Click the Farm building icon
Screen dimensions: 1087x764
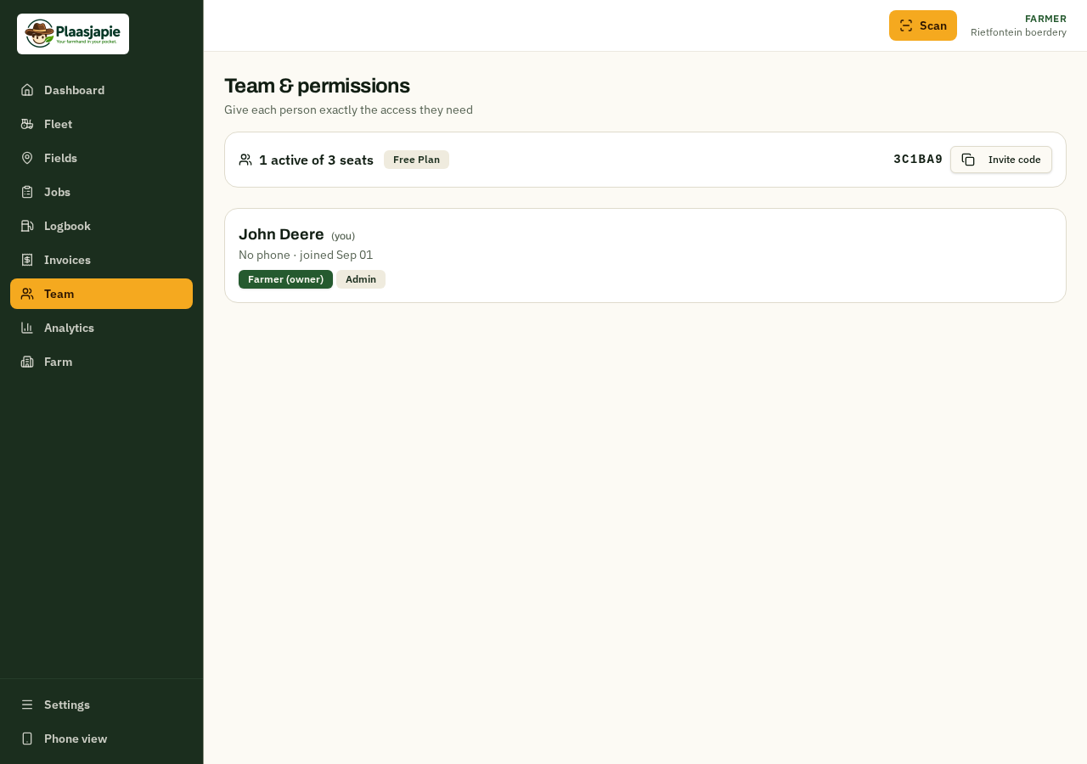click(x=27, y=362)
